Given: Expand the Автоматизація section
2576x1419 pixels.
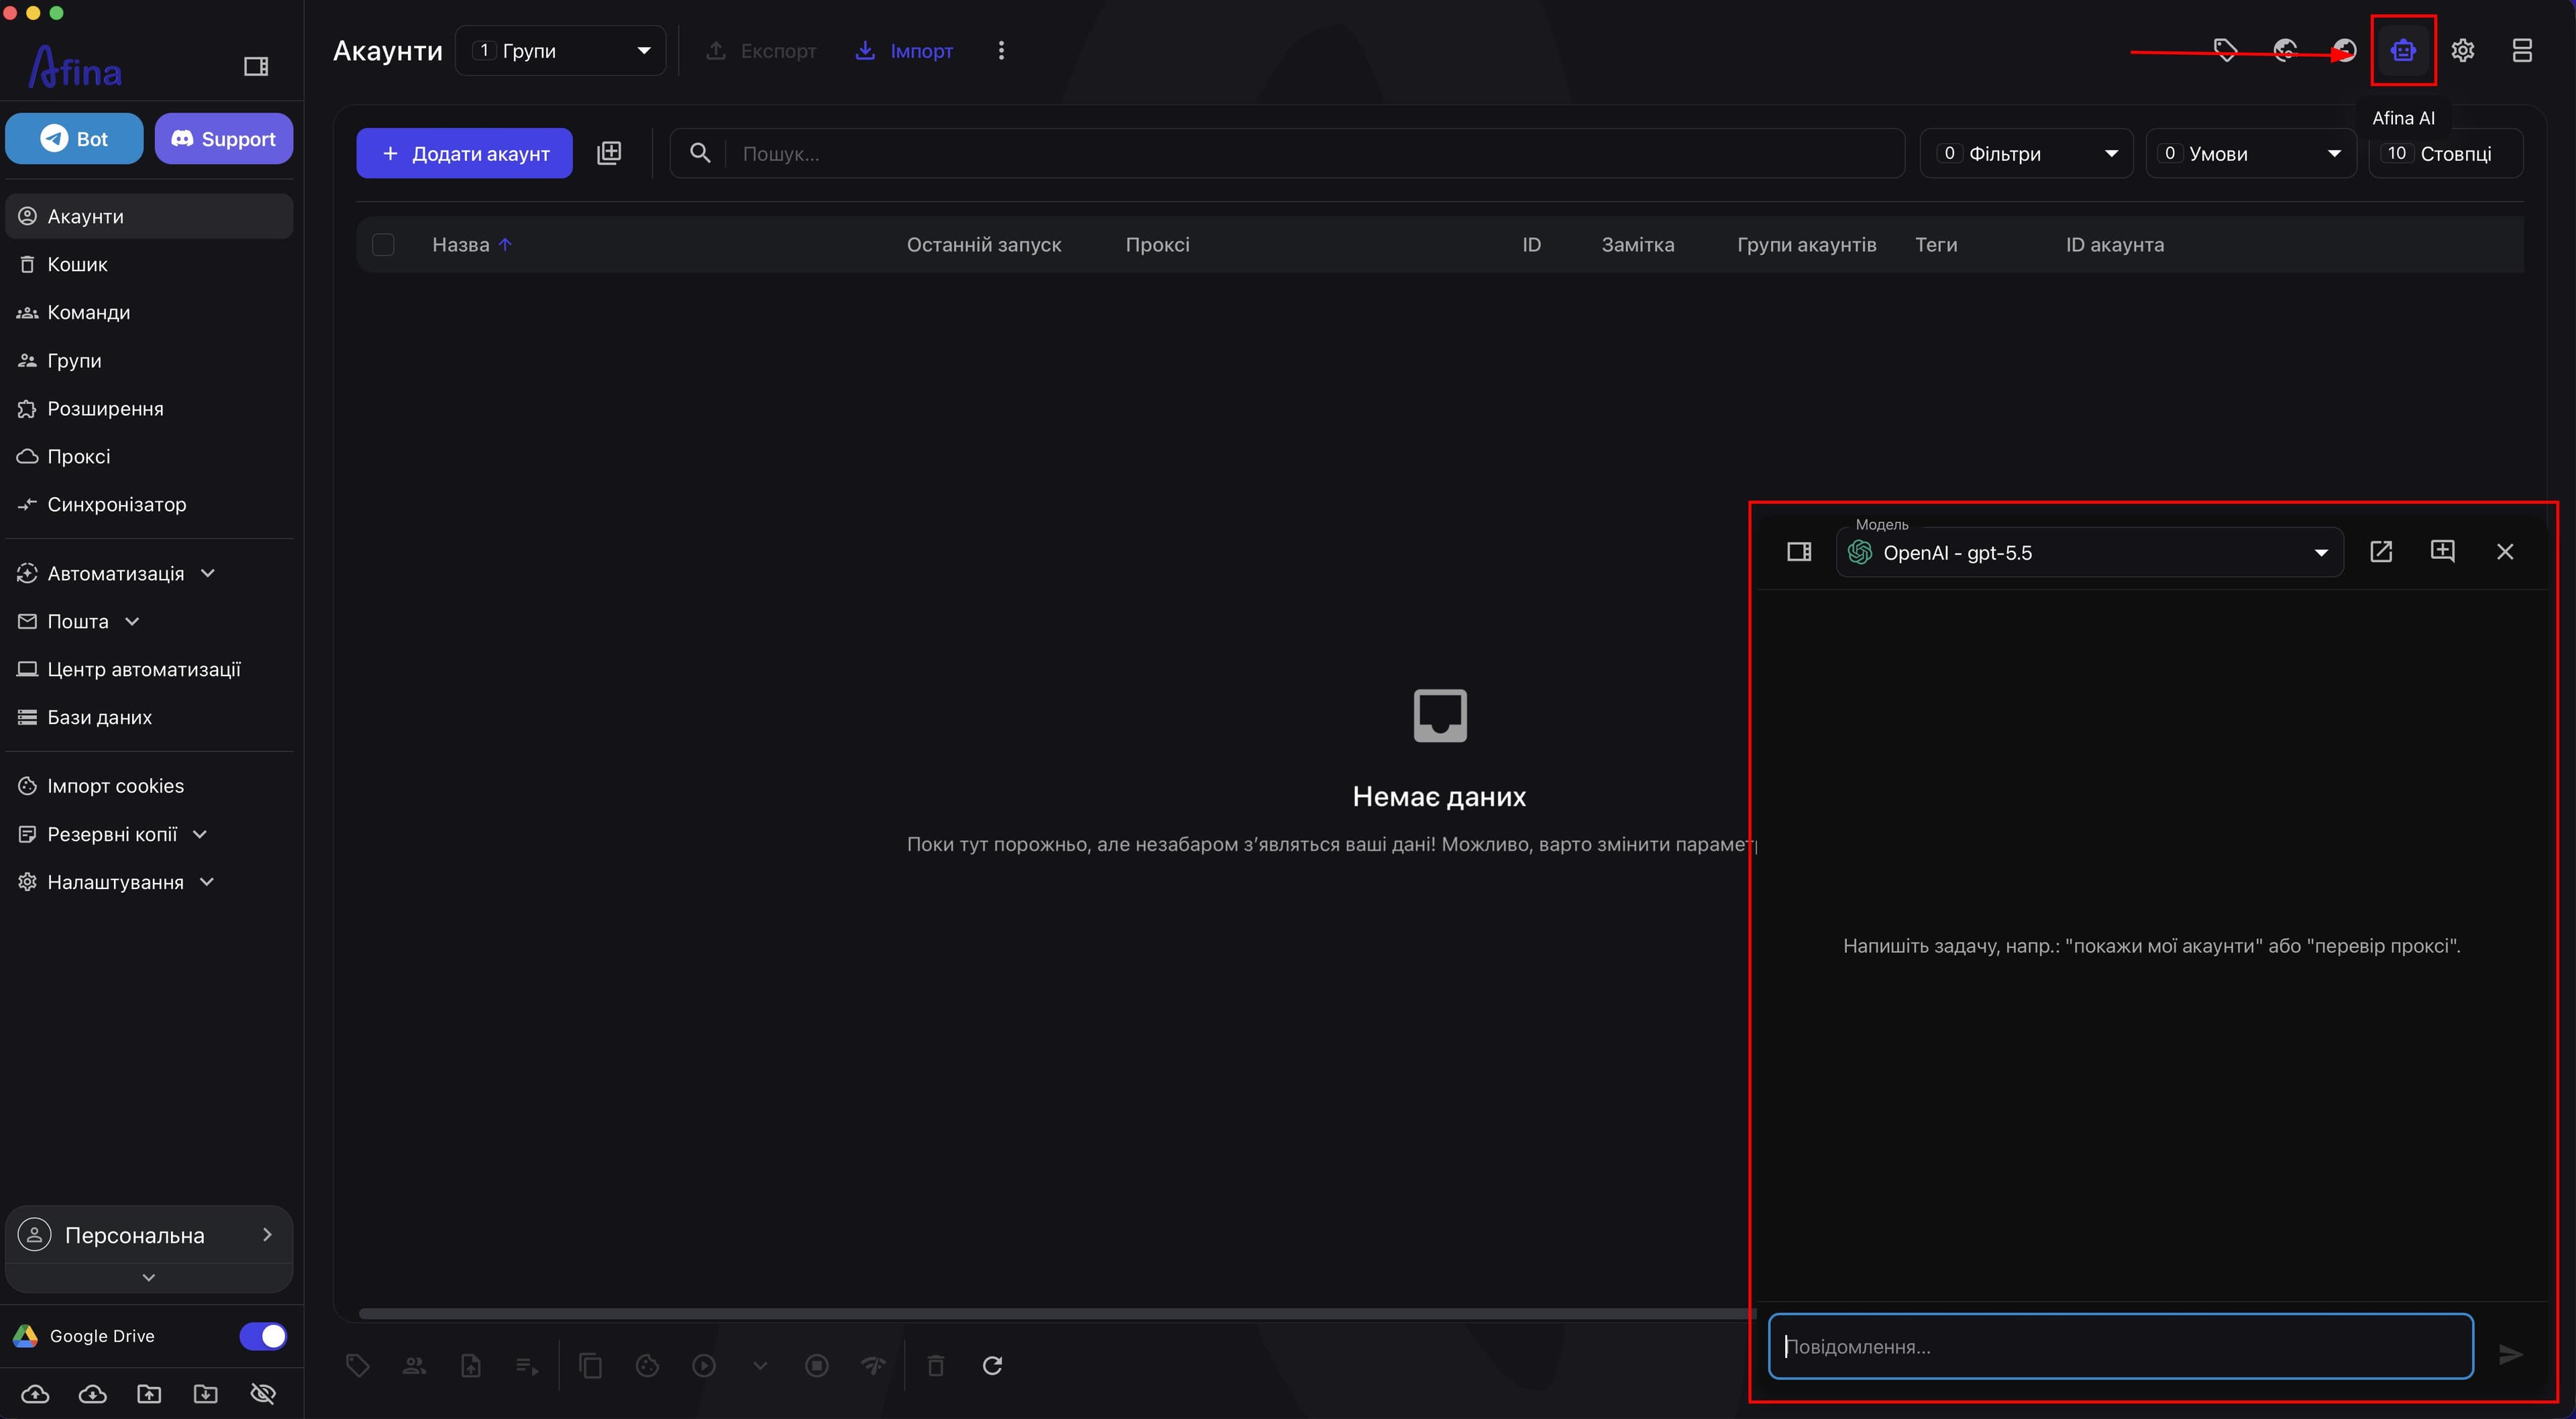Looking at the screenshot, I should (x=116, y=573).
